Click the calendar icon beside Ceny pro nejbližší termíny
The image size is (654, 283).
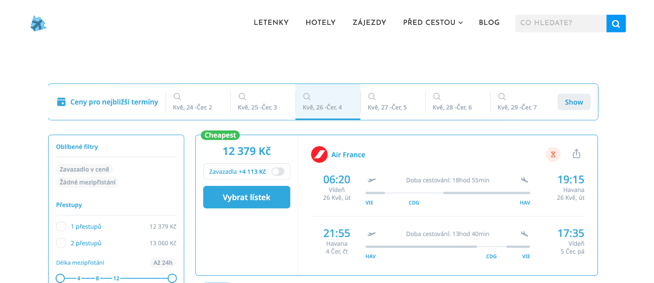61,102
